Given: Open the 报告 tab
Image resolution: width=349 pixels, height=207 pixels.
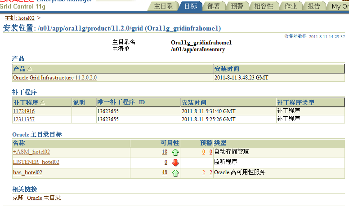Looking at the screenshot, I should pos(314,6).
